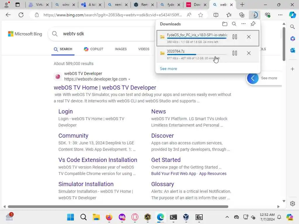
Task: Cancel the FydeOS_for_PC download
Action: [x=249, y=37]
